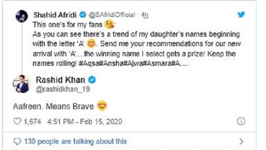The image size is (266, 150).
Task: Open the @SAfridiOfficial handle link
Action: (112, 15)
